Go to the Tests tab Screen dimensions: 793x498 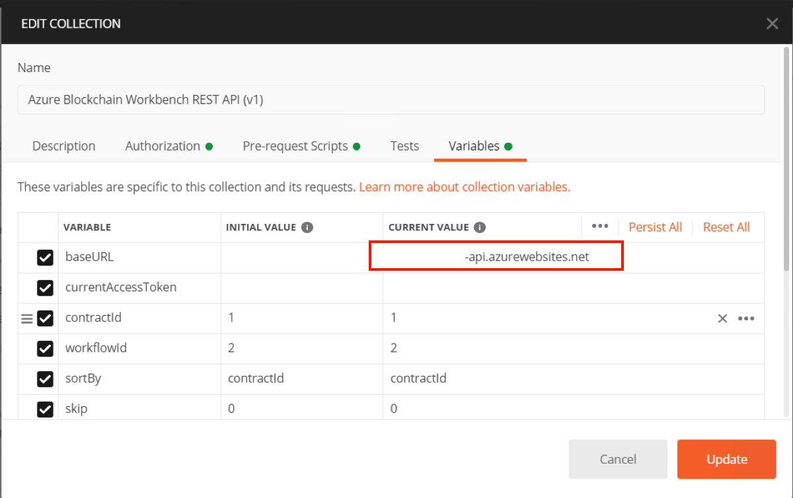click(404, 146)
